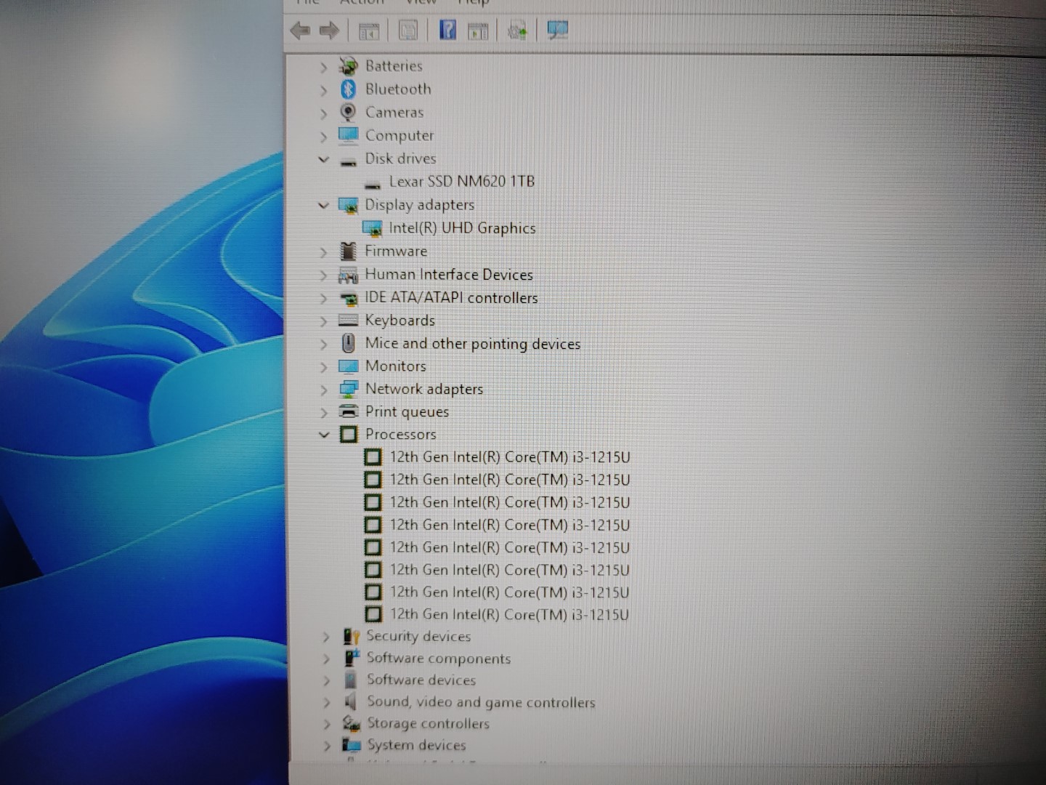1046x785 pixels.
Task: Expand Sound, video and game controllers
Action: (x=326, y=703)
